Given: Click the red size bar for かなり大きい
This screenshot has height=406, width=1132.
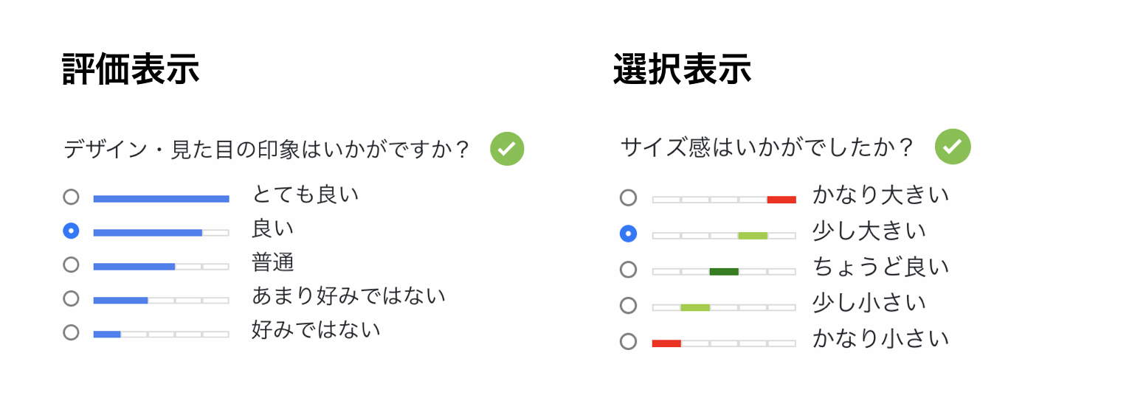Looking at the screenshot, I should tap(781, 199).
